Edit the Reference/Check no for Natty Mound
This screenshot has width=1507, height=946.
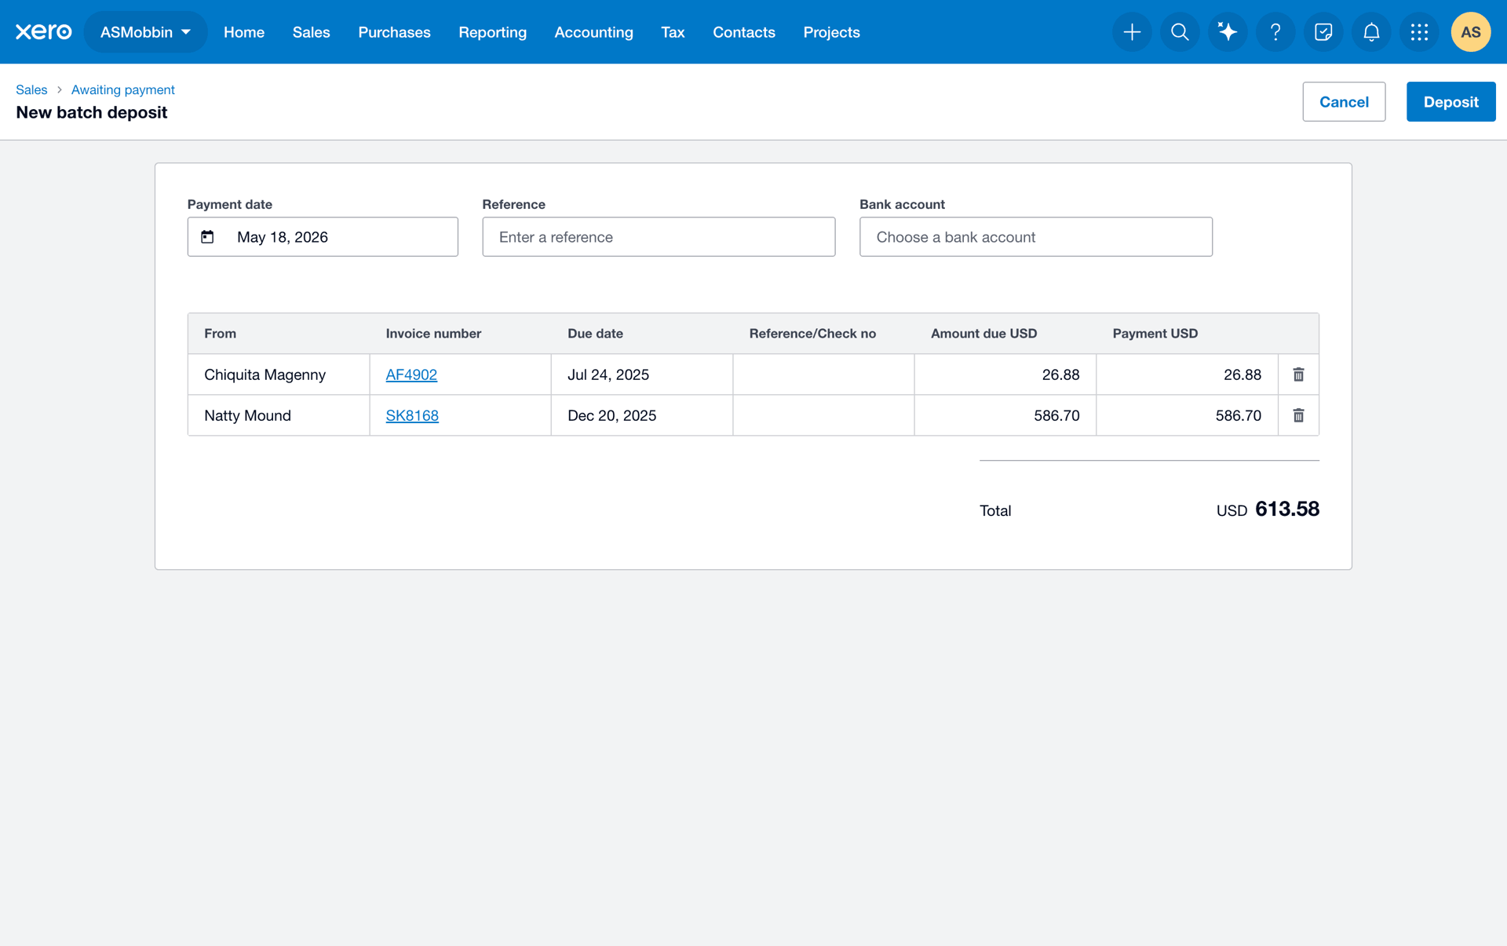(823, 415)
